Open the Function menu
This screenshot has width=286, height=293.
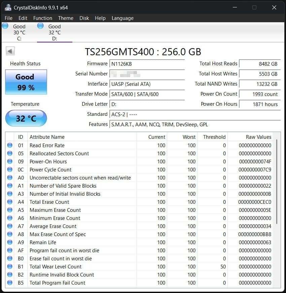(43, 18)
